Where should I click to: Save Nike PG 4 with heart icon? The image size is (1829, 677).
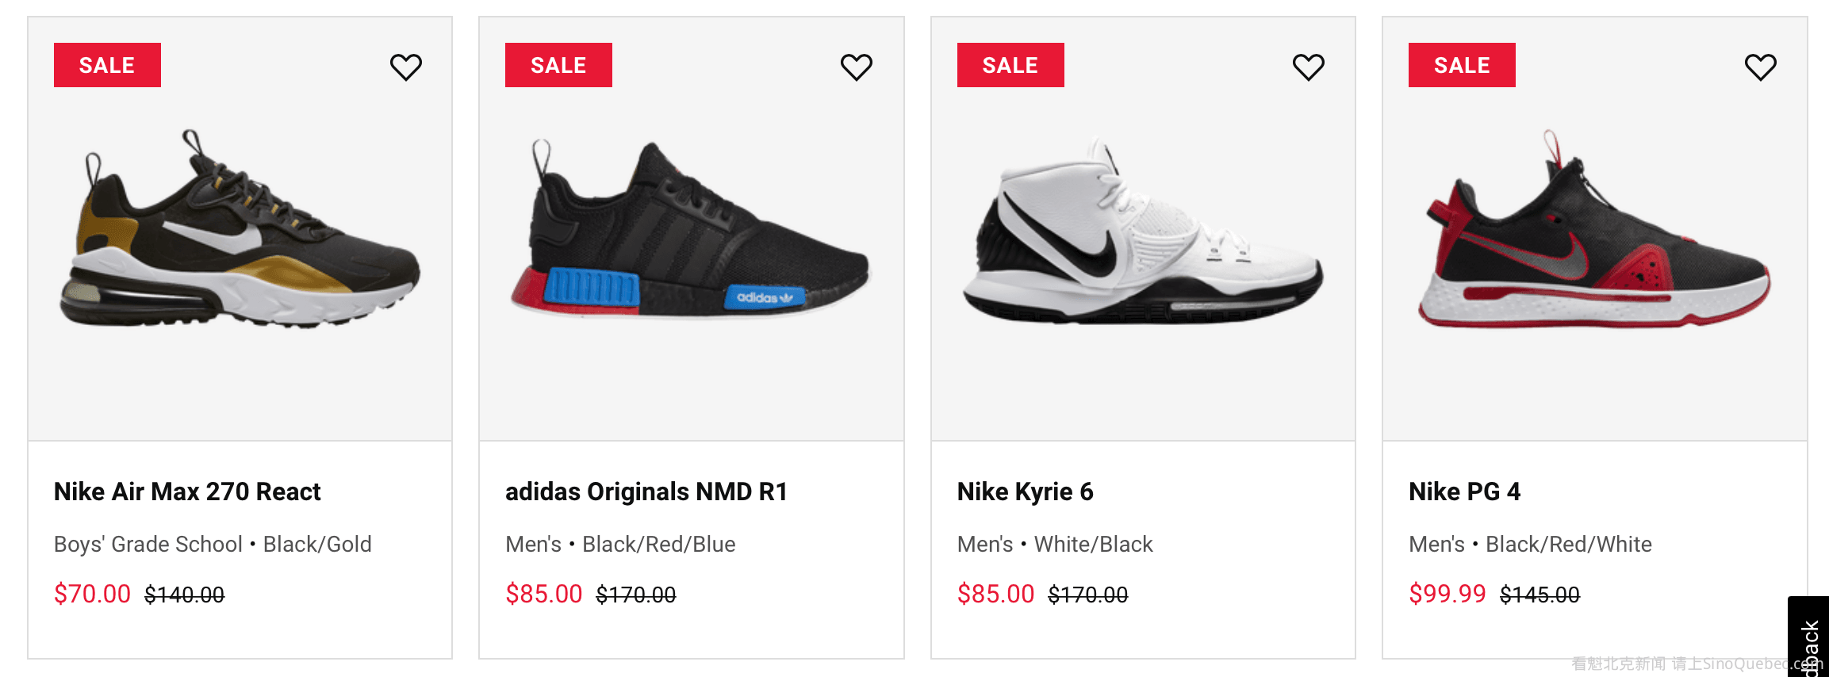[x=1760, y=67]
